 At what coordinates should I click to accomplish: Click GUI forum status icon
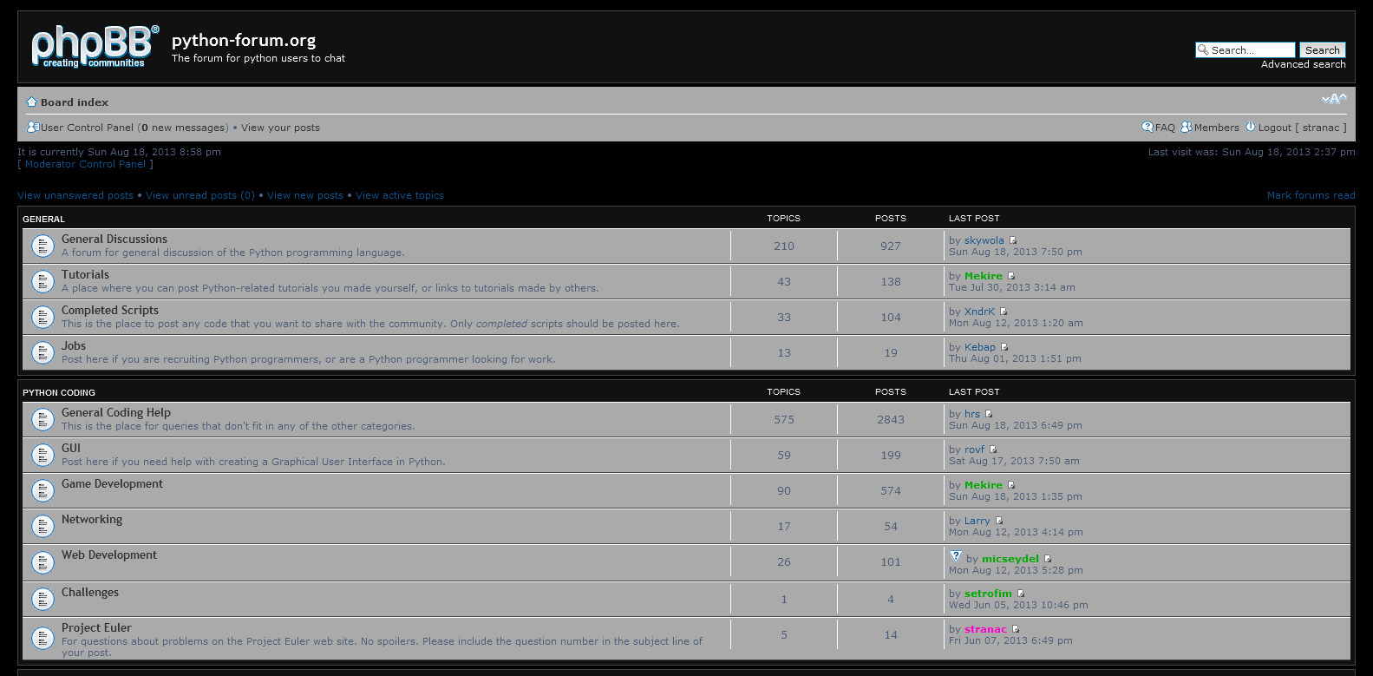pos(42,456)
